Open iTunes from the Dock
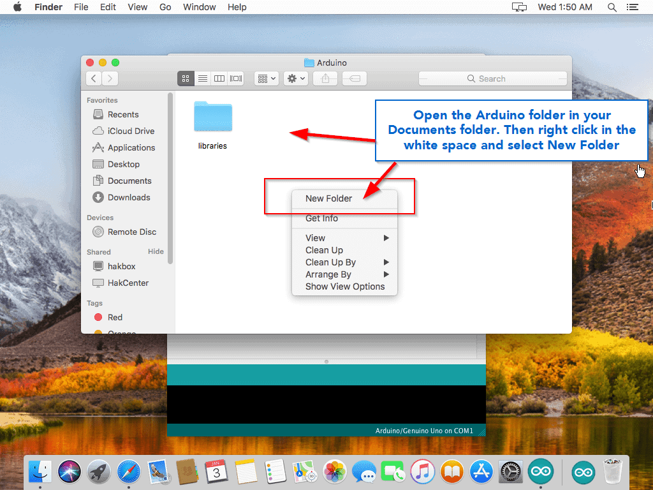Image resolution: width=653 pixels, height=490 pixels. pos(423,472)
